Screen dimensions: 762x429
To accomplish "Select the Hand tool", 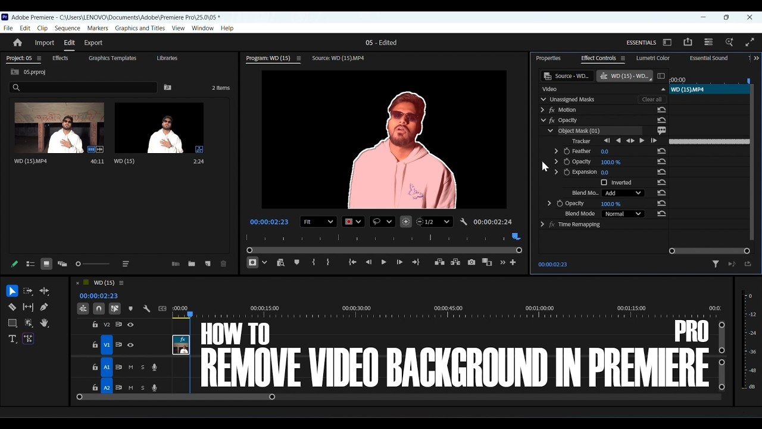I will [44, 323].
